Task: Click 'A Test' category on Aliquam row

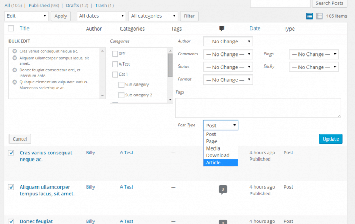Action: tap(126, 187)
